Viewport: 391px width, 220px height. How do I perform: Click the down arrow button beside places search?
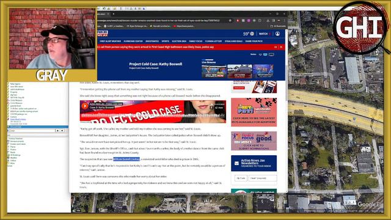tap(62, 130)
